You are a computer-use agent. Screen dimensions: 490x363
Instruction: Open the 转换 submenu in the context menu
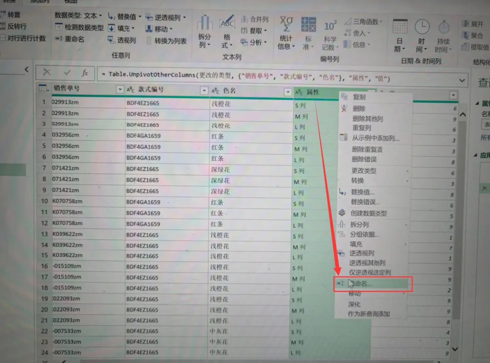point(358,181)
